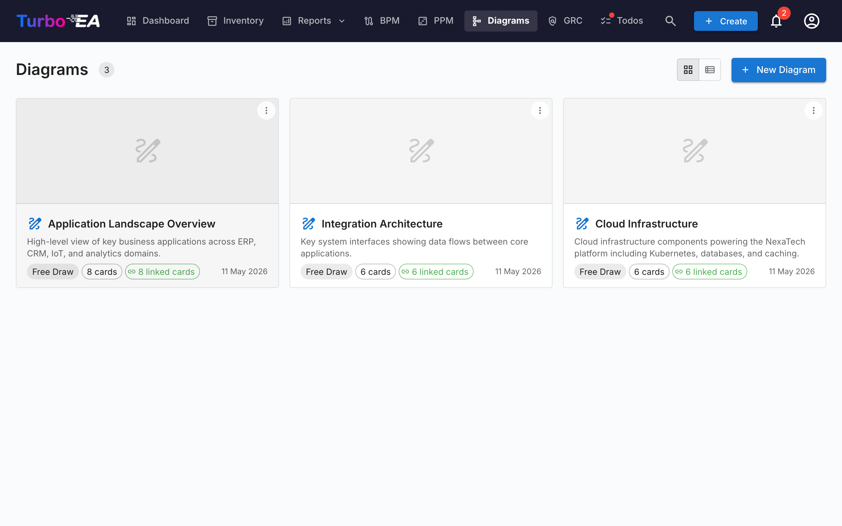
Task: Open options menu for Application Landscape Overview
Action: [266, 111]
